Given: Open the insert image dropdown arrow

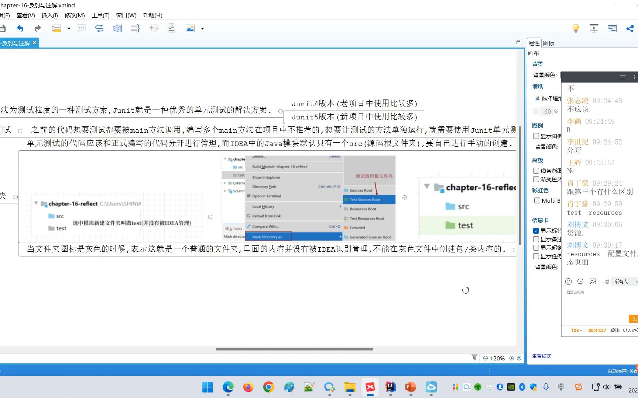Looking at the screenshot, I should point(202,28).
